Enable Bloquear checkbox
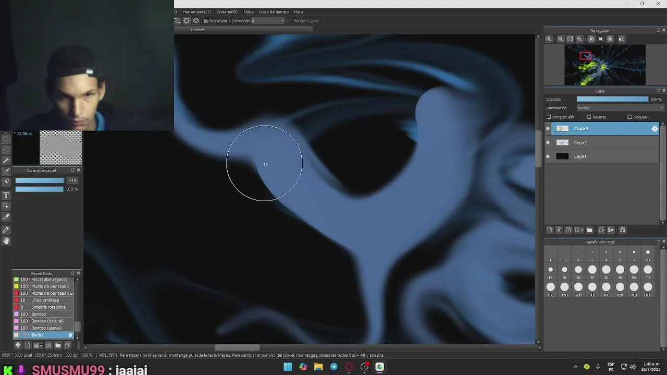Image resolution: width=667 pixels, height=375 pixels. pyautogui.click(x=629, y=117)
